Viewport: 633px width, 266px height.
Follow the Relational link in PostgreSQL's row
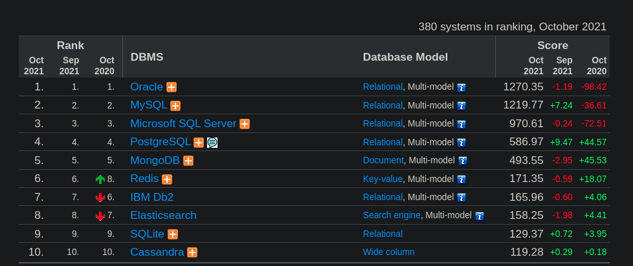pos(383,142)
